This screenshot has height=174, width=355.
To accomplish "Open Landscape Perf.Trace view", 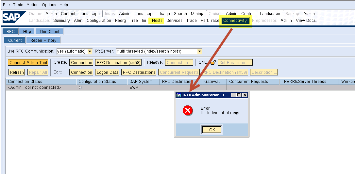I will pyautogui.click(x=210, y=21).
